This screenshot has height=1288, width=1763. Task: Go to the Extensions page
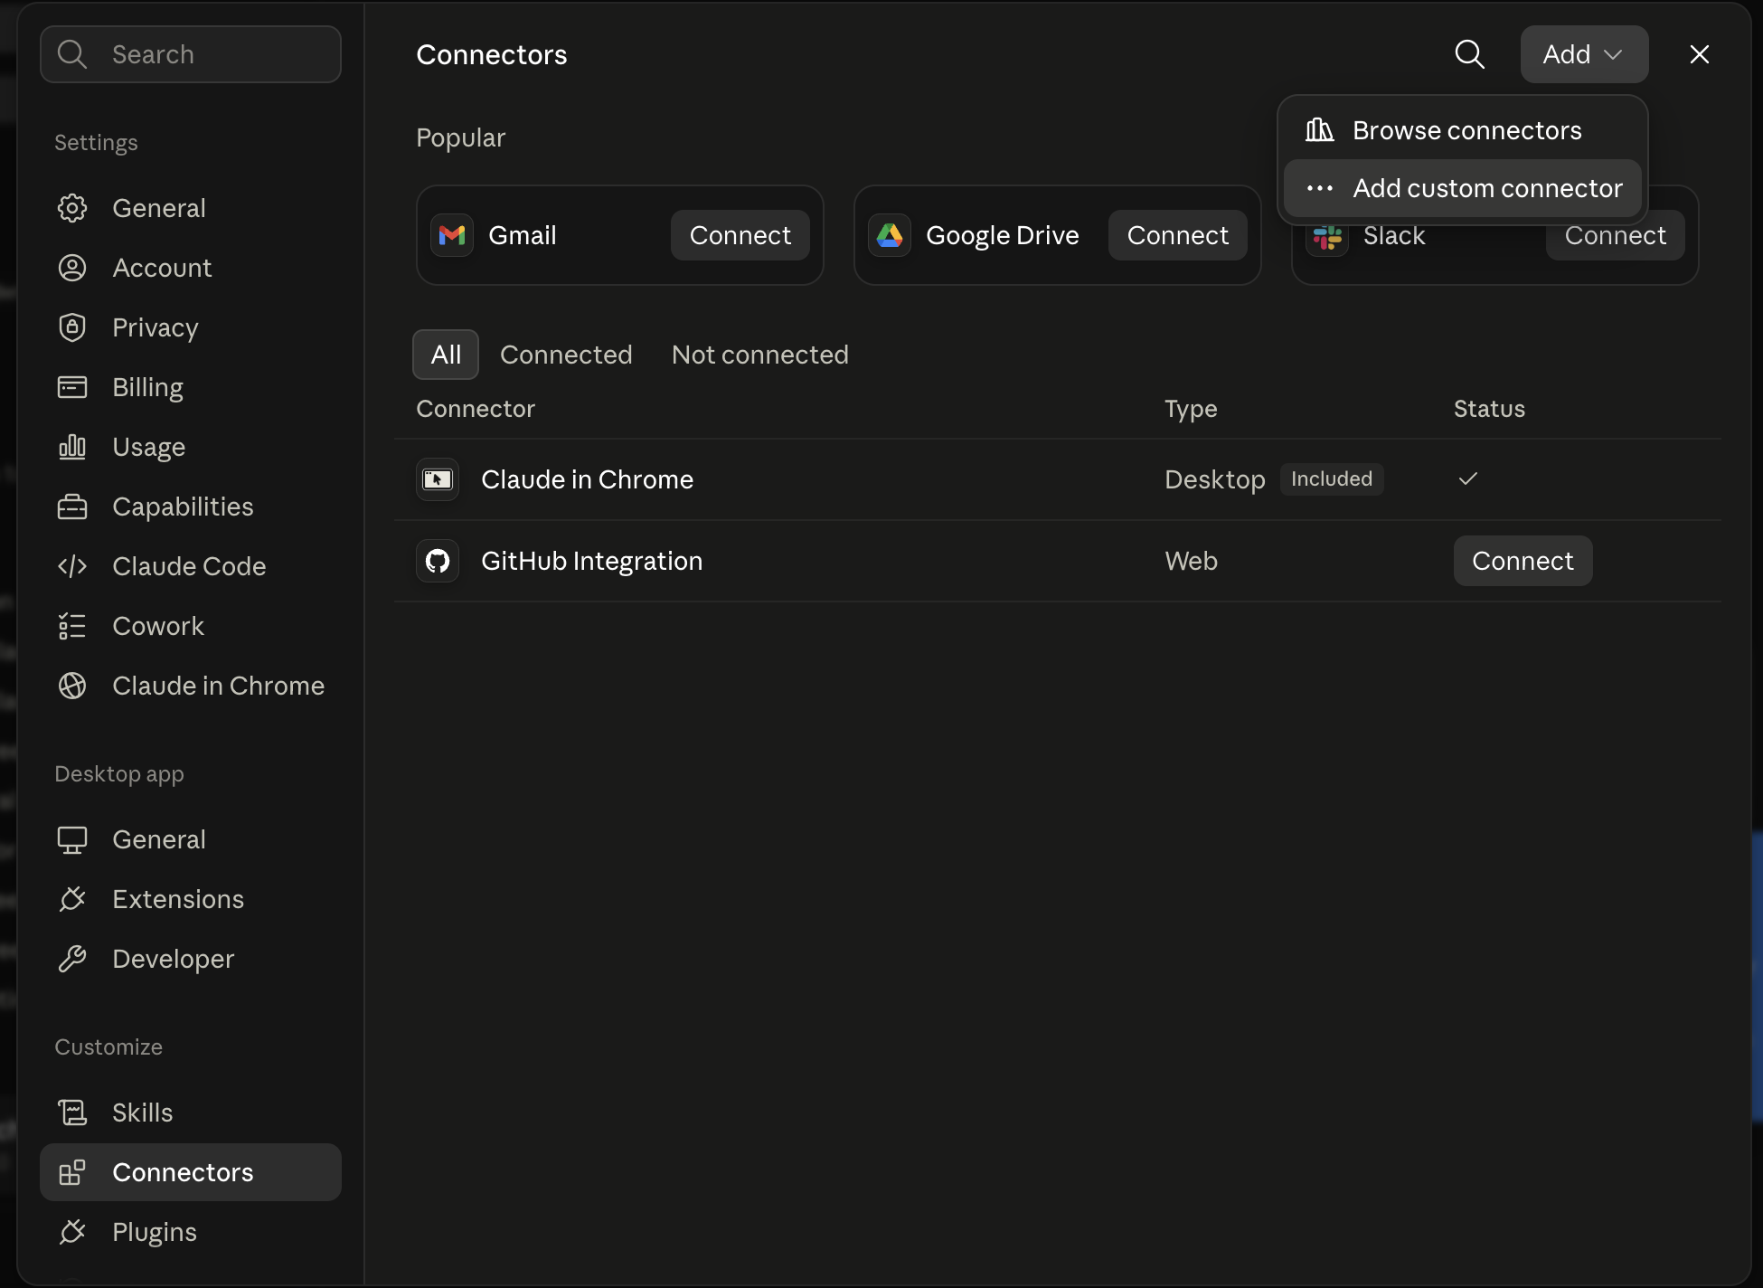coord(191,899)
